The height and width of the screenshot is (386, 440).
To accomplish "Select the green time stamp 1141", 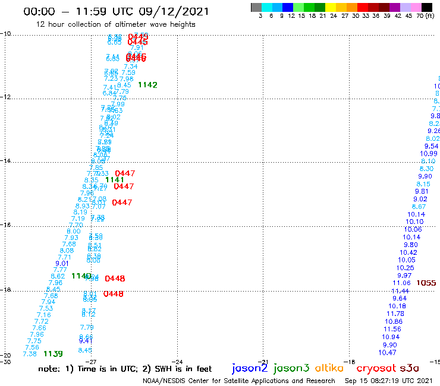I will pyautogui.click(x=115, y=180).
